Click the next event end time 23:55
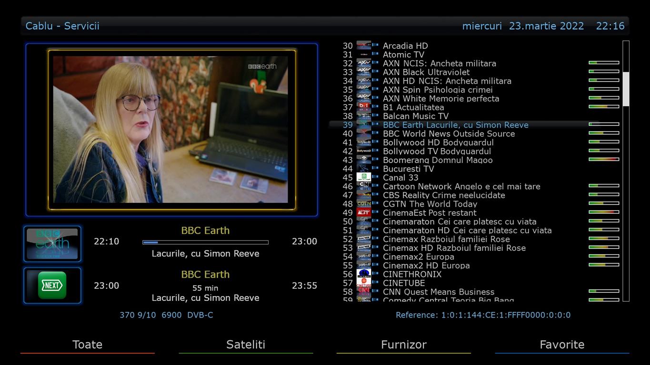The image size is (650, 365). [x=304, y=286]
